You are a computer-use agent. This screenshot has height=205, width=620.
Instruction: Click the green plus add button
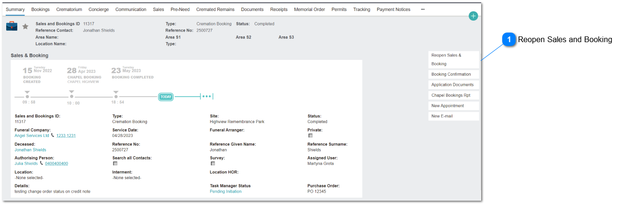pos(473,16)
